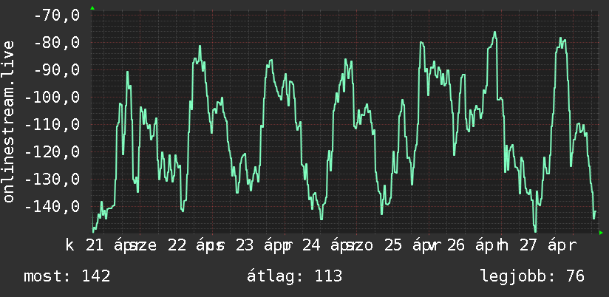Click the -100,0 y-axis label
Screen dimensions: 609x297
(52, 98)
